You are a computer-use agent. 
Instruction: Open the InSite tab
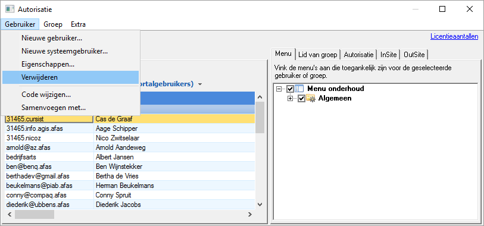[x=389, y=55]
